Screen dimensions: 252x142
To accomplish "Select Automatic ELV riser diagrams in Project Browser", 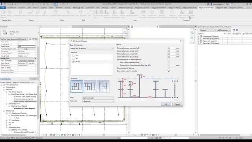I will pyautogui.click(x=24, y=108).
